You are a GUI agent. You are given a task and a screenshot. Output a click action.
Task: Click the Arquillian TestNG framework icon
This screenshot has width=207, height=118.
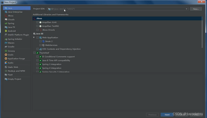pos(40,26)
